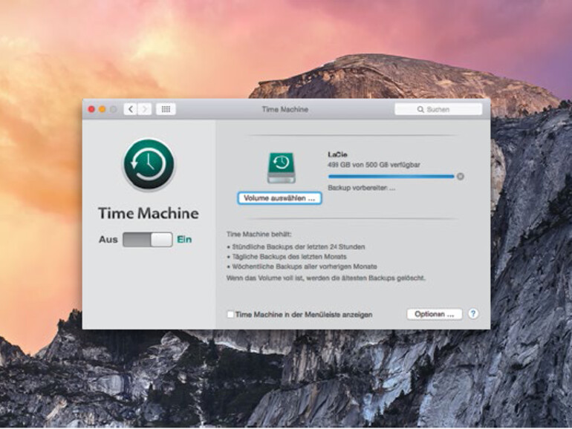Screen dimensions: 572x429
Task: Cancel the backup with the small x icon
Action: coord(461,177)
